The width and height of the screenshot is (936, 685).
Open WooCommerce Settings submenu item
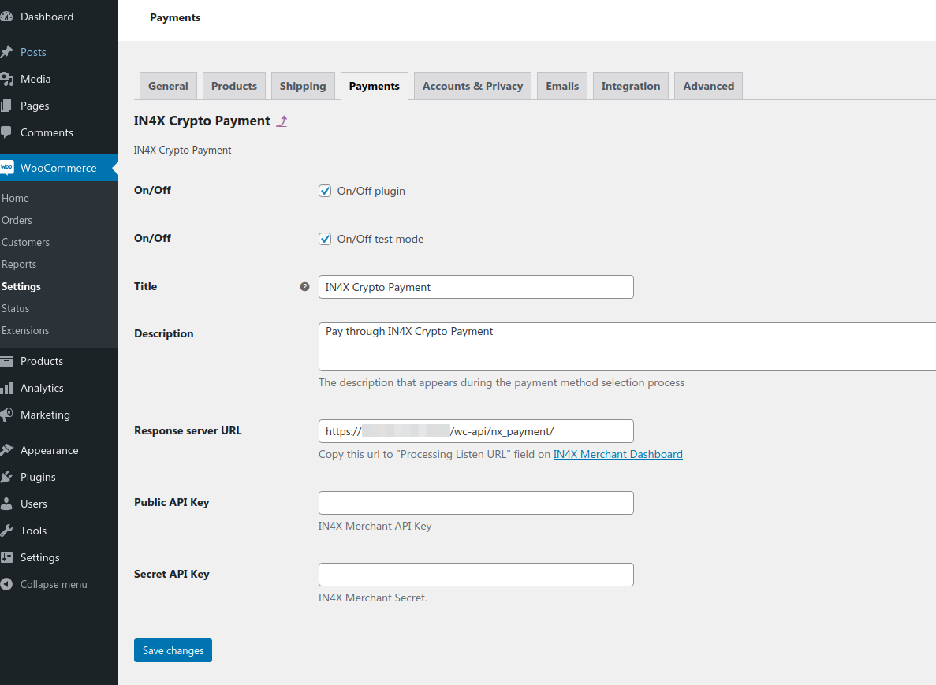click(x=21, y=286)
